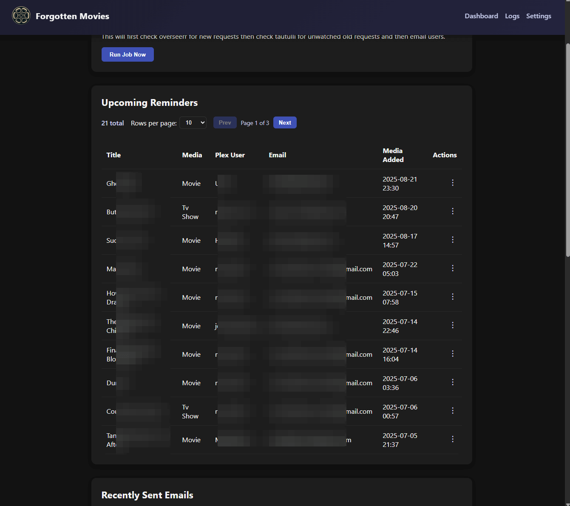Go to the Dashboard nav item

[x=481, y=16]
